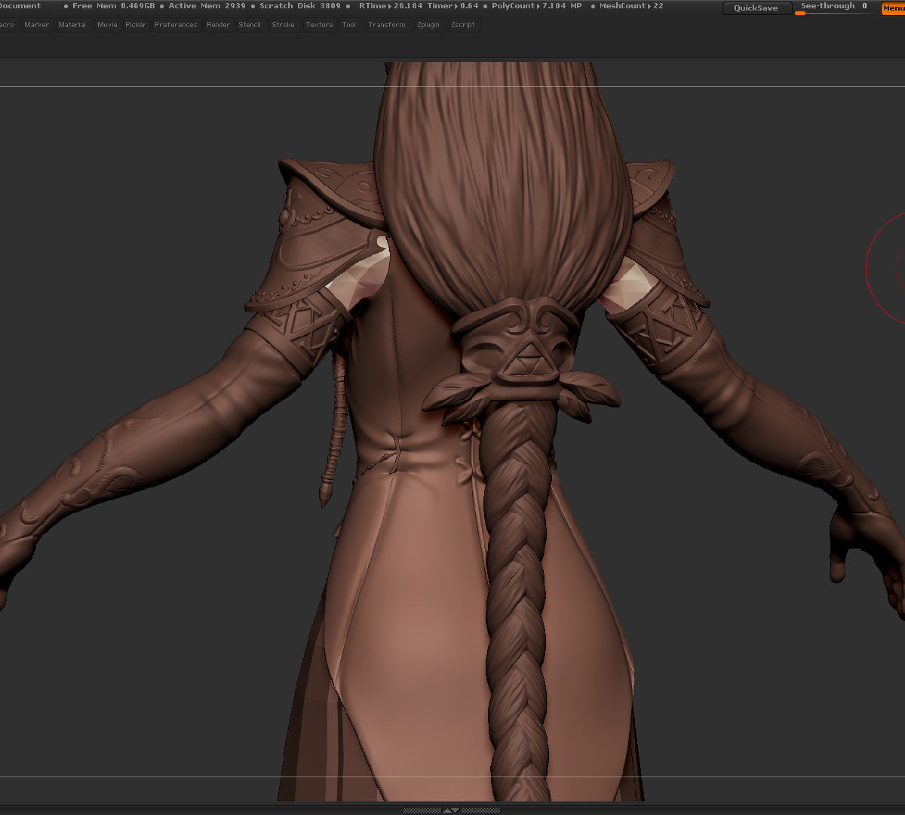Click the RTime 26.184 readout
The height and width of the screenshot is (815, 905).
tap(391, 6)
